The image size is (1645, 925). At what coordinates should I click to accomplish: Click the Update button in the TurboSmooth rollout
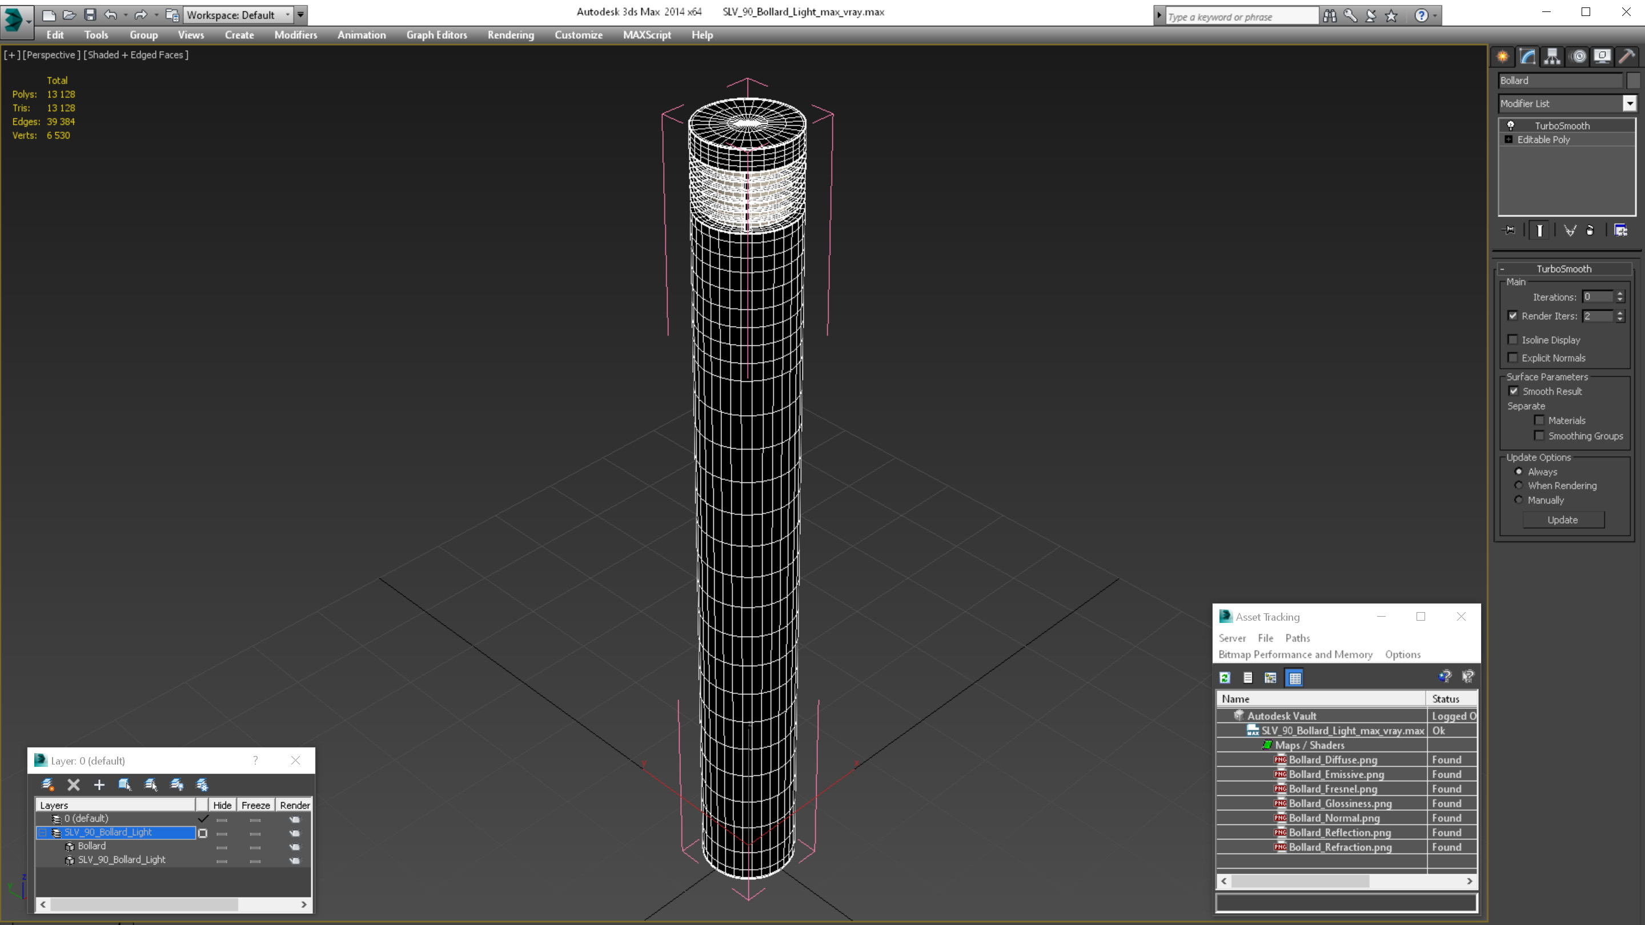(1563, 520)
